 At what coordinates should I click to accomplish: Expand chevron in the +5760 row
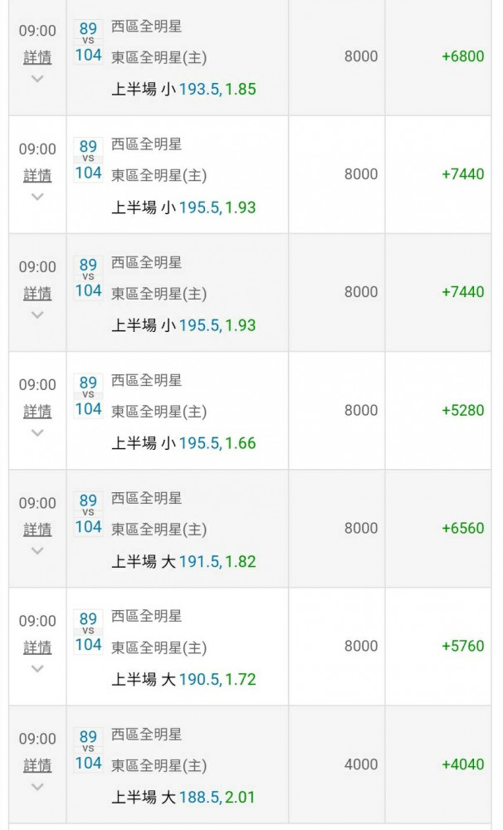pyautogui.click(x=37, y=669)
